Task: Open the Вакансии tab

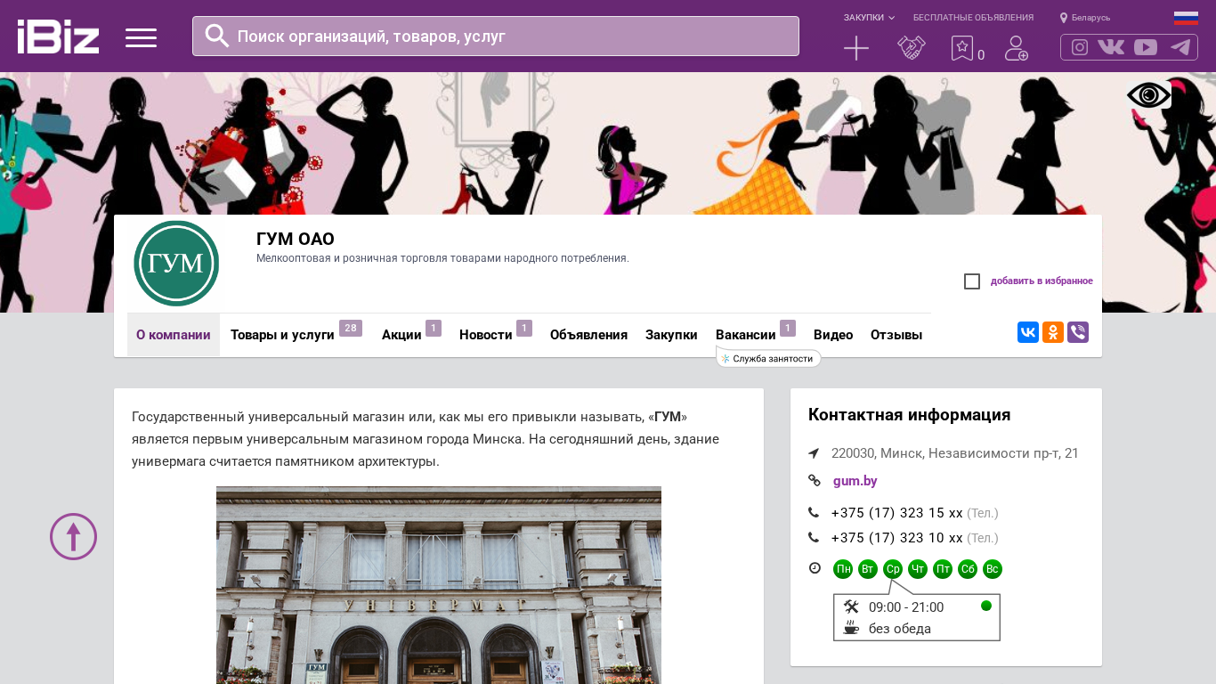Action: coord(745,335)
